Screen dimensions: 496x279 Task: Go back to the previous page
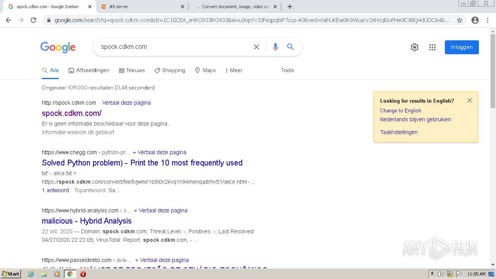[9, 20]
